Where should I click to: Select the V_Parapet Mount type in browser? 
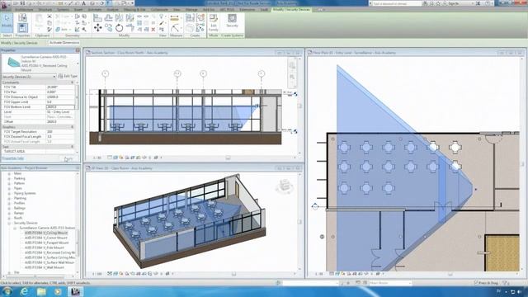[x=46, y=243]
